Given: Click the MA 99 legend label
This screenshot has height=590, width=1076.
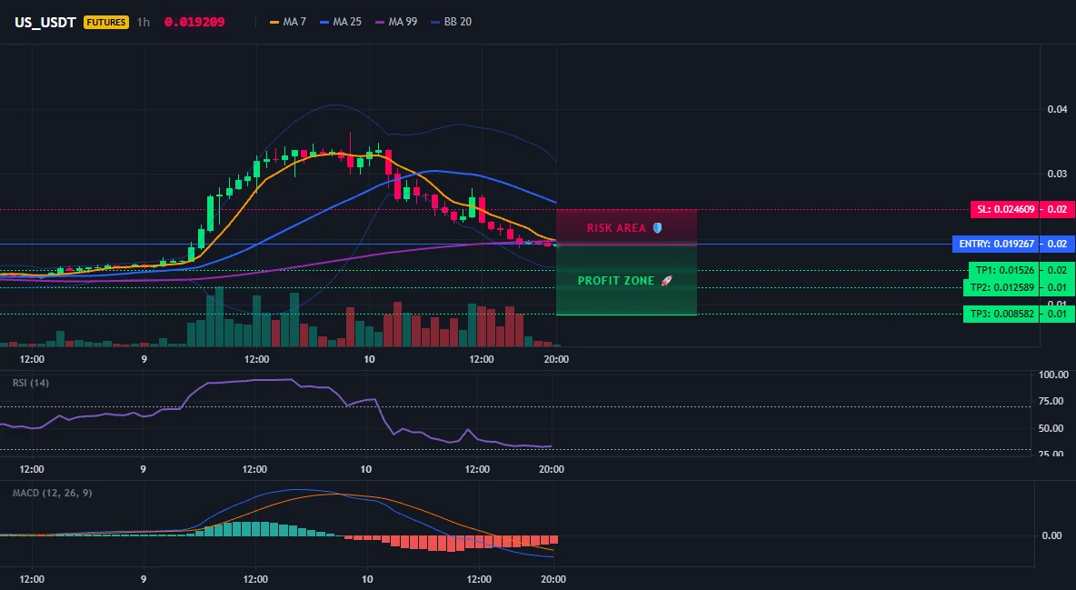Looking at the screenshot, I should [403, 22].
